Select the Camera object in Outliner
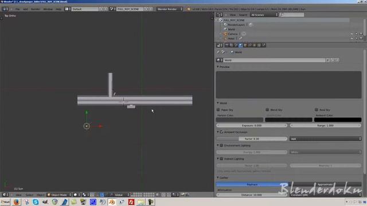Viewport: 367px width, 206px height. (232, 34)
